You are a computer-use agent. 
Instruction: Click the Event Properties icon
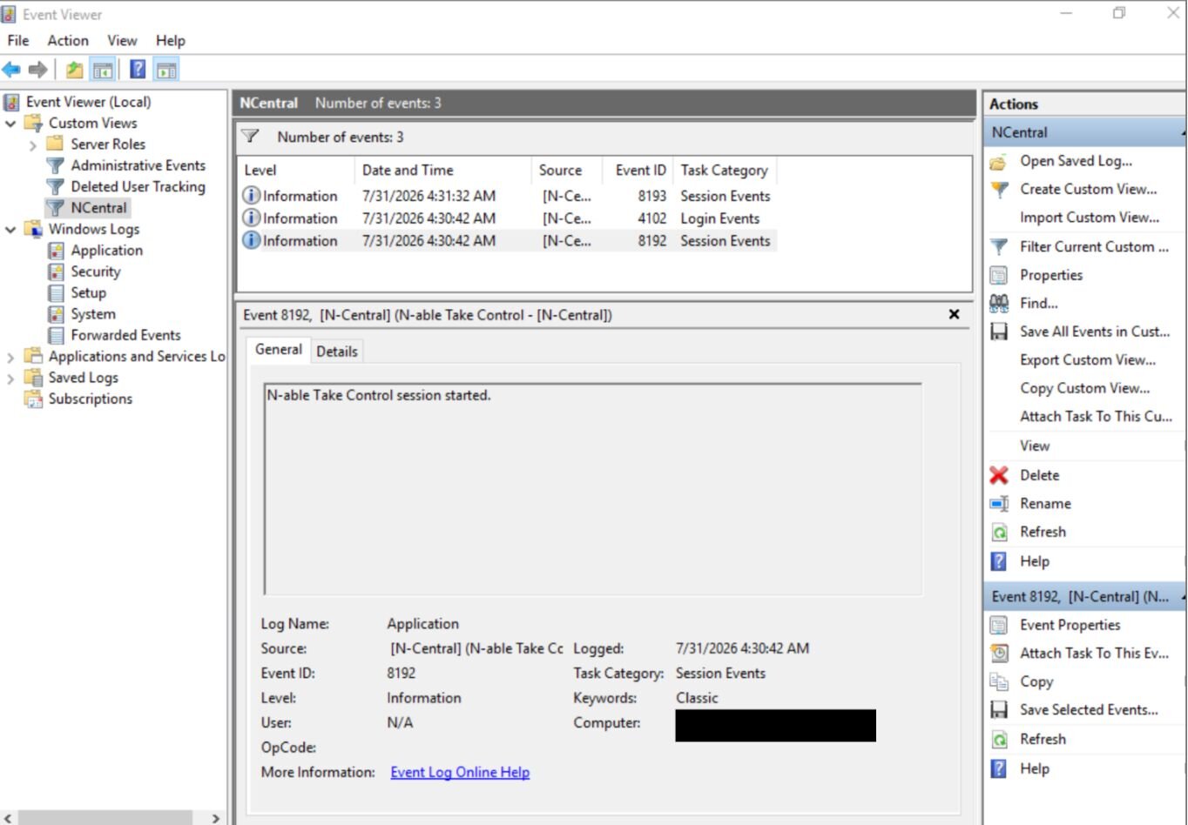click(x=999, y=626)
